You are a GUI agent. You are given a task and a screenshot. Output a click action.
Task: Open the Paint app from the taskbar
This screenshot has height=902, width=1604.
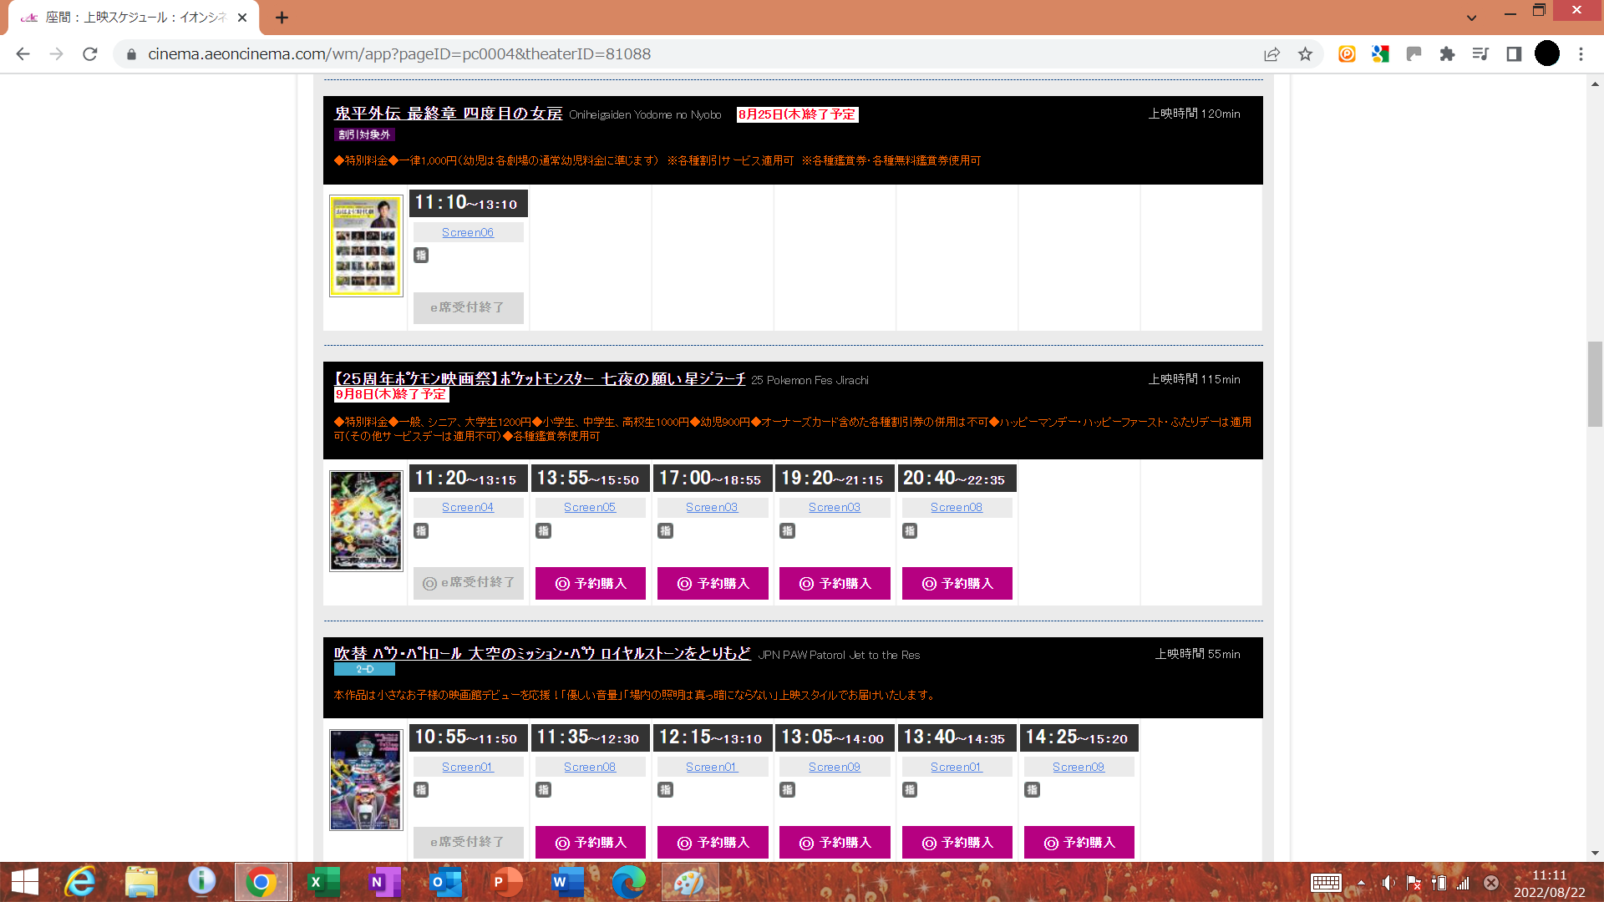pyautogui.click(x=690, y=882)
